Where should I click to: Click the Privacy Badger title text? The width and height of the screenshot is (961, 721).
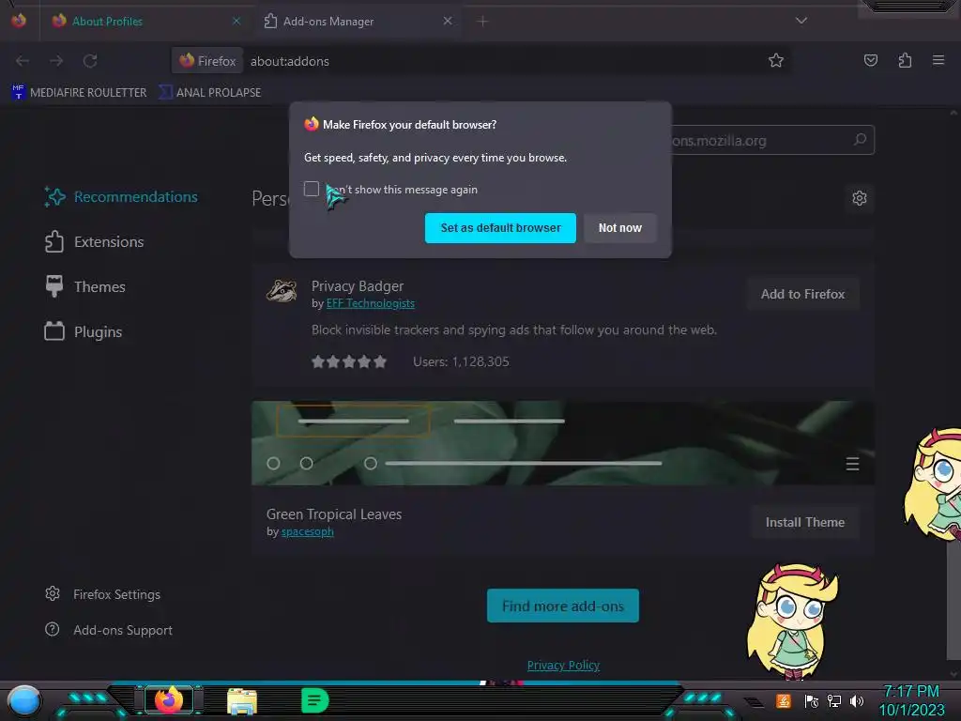[358, 286]
